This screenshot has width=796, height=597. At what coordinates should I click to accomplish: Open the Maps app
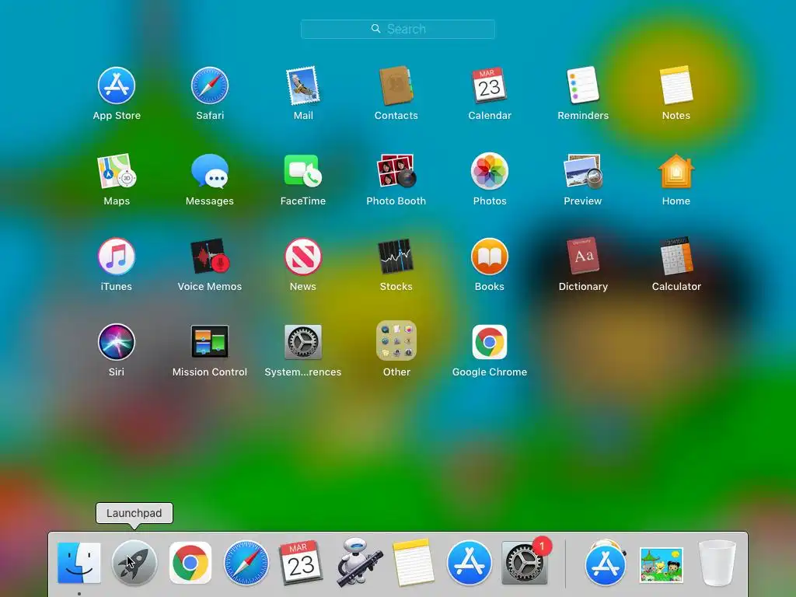(x=117, y=172)
